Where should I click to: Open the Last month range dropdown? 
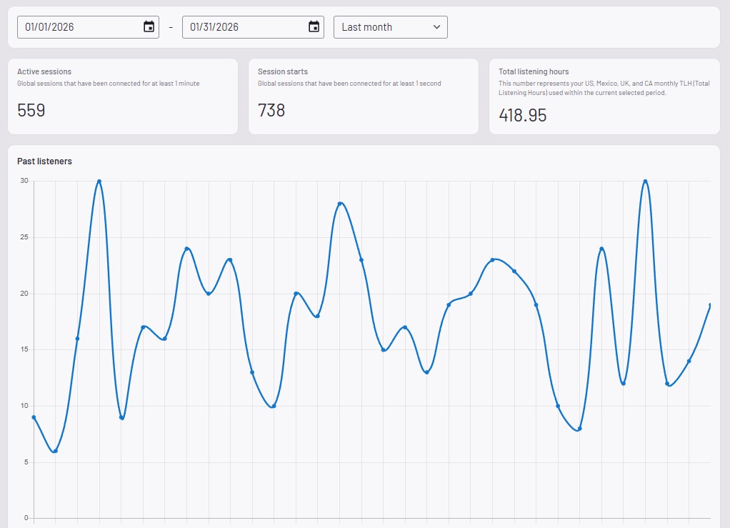pos(390,27)
